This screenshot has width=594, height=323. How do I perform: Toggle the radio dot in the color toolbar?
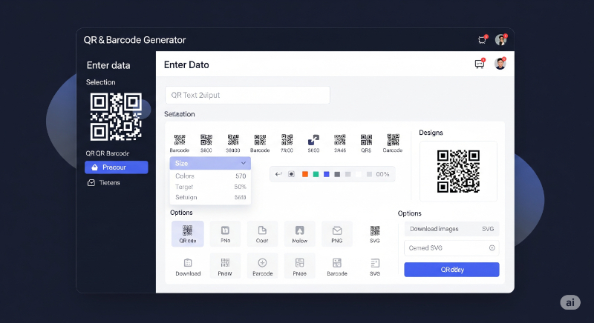click(x=291, y=174)
